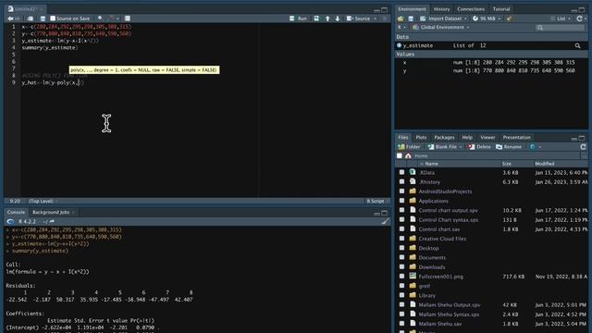
Task: Go to next section down arrow
Action: point(337,18)
